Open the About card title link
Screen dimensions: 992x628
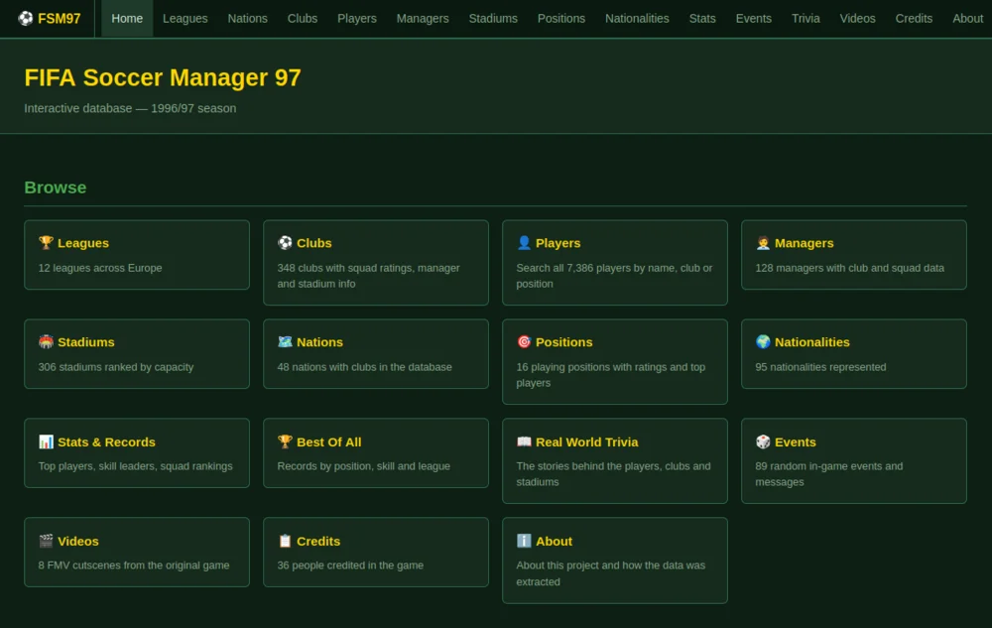554,542
